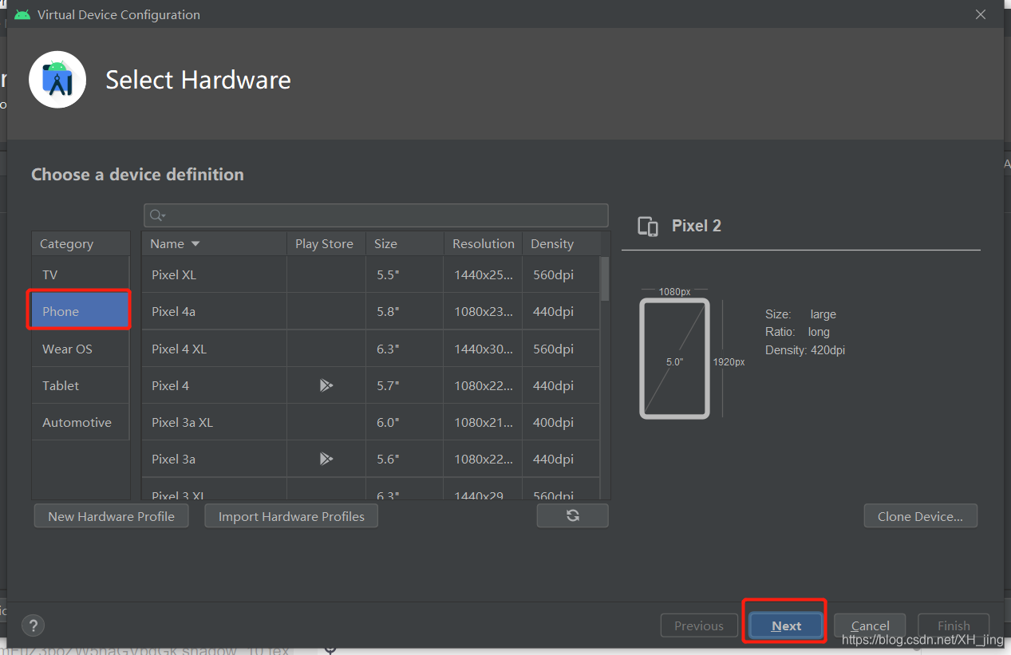Image resolution: width=1011 pixels, height=655 pixels.
Task: Click the Clone Device button
Action: [920, 516]
